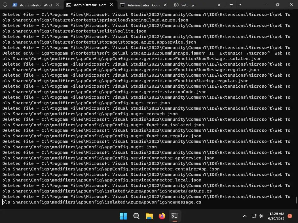Open the notification badge in tray
The width and height of the screenshot is (298, 223).
[x=290, y=216]
